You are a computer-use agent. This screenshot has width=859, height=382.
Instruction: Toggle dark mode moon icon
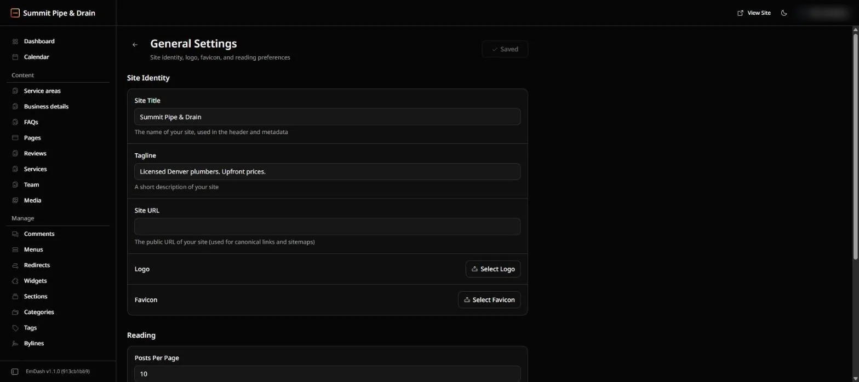784,13
